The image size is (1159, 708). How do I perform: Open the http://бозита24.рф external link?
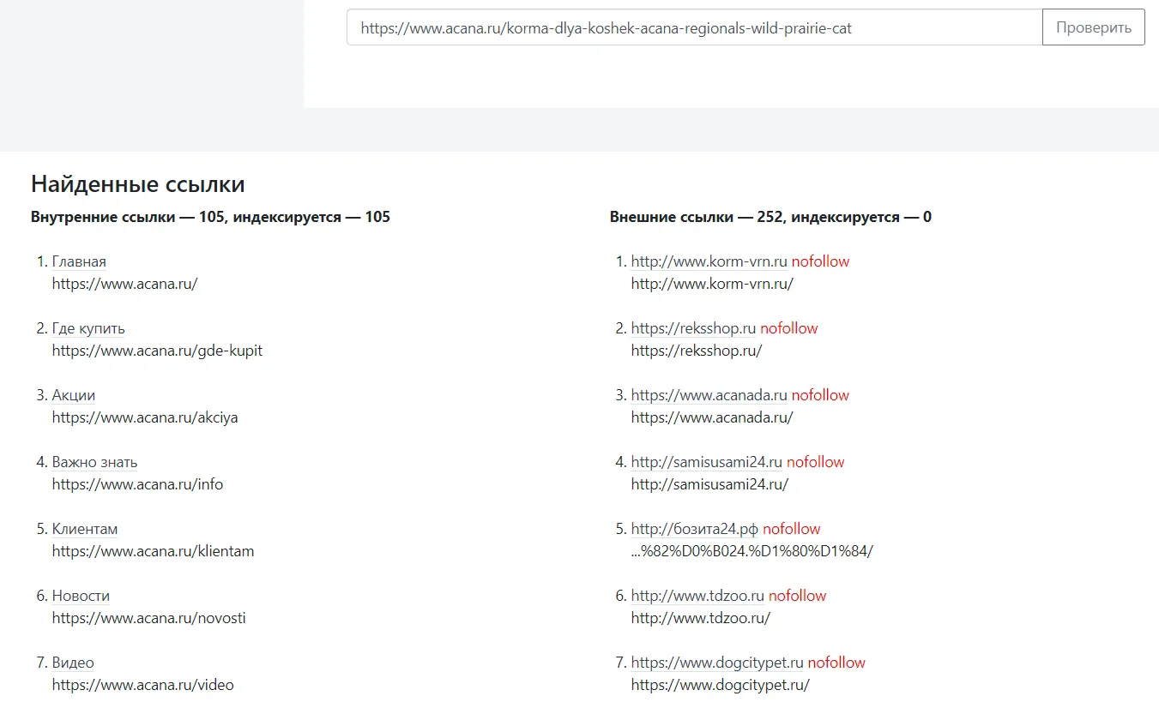coord(695,529)
